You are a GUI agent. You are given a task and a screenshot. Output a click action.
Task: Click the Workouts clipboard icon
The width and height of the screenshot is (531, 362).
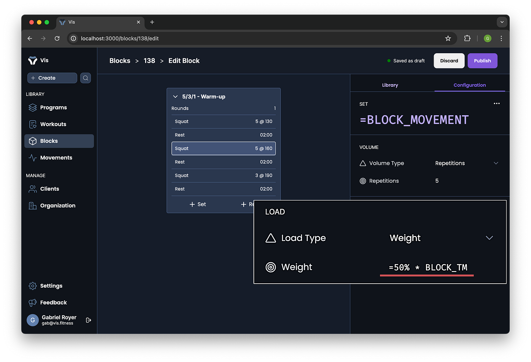(33, 124)
